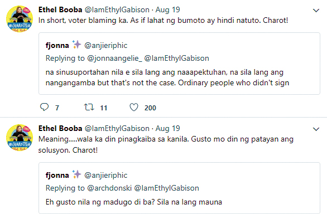The width and height of the screenshot is (327, 214).
Task: Click the reply speech bubble icon
Action: click(44, 107)
